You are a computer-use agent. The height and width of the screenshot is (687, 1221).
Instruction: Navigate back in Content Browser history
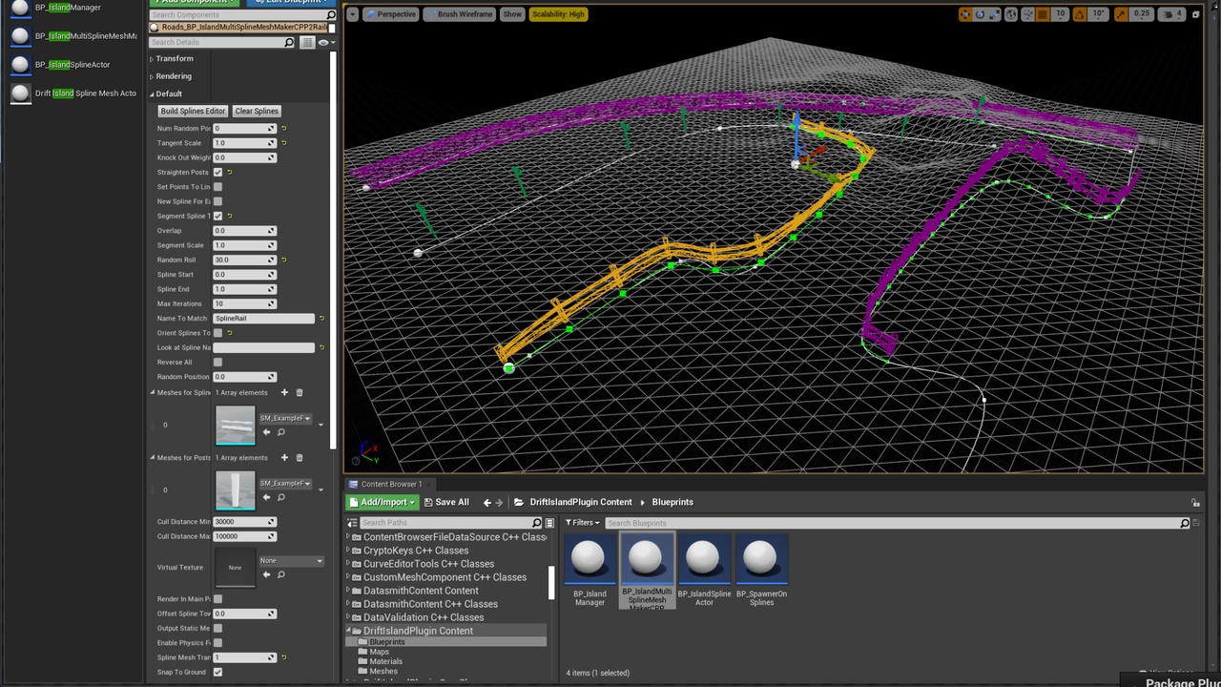pos(487,502)
